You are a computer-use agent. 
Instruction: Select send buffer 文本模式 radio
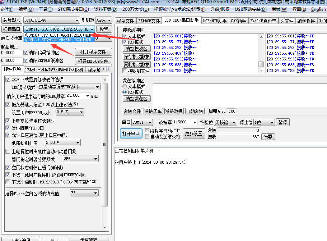coord(125,86)
